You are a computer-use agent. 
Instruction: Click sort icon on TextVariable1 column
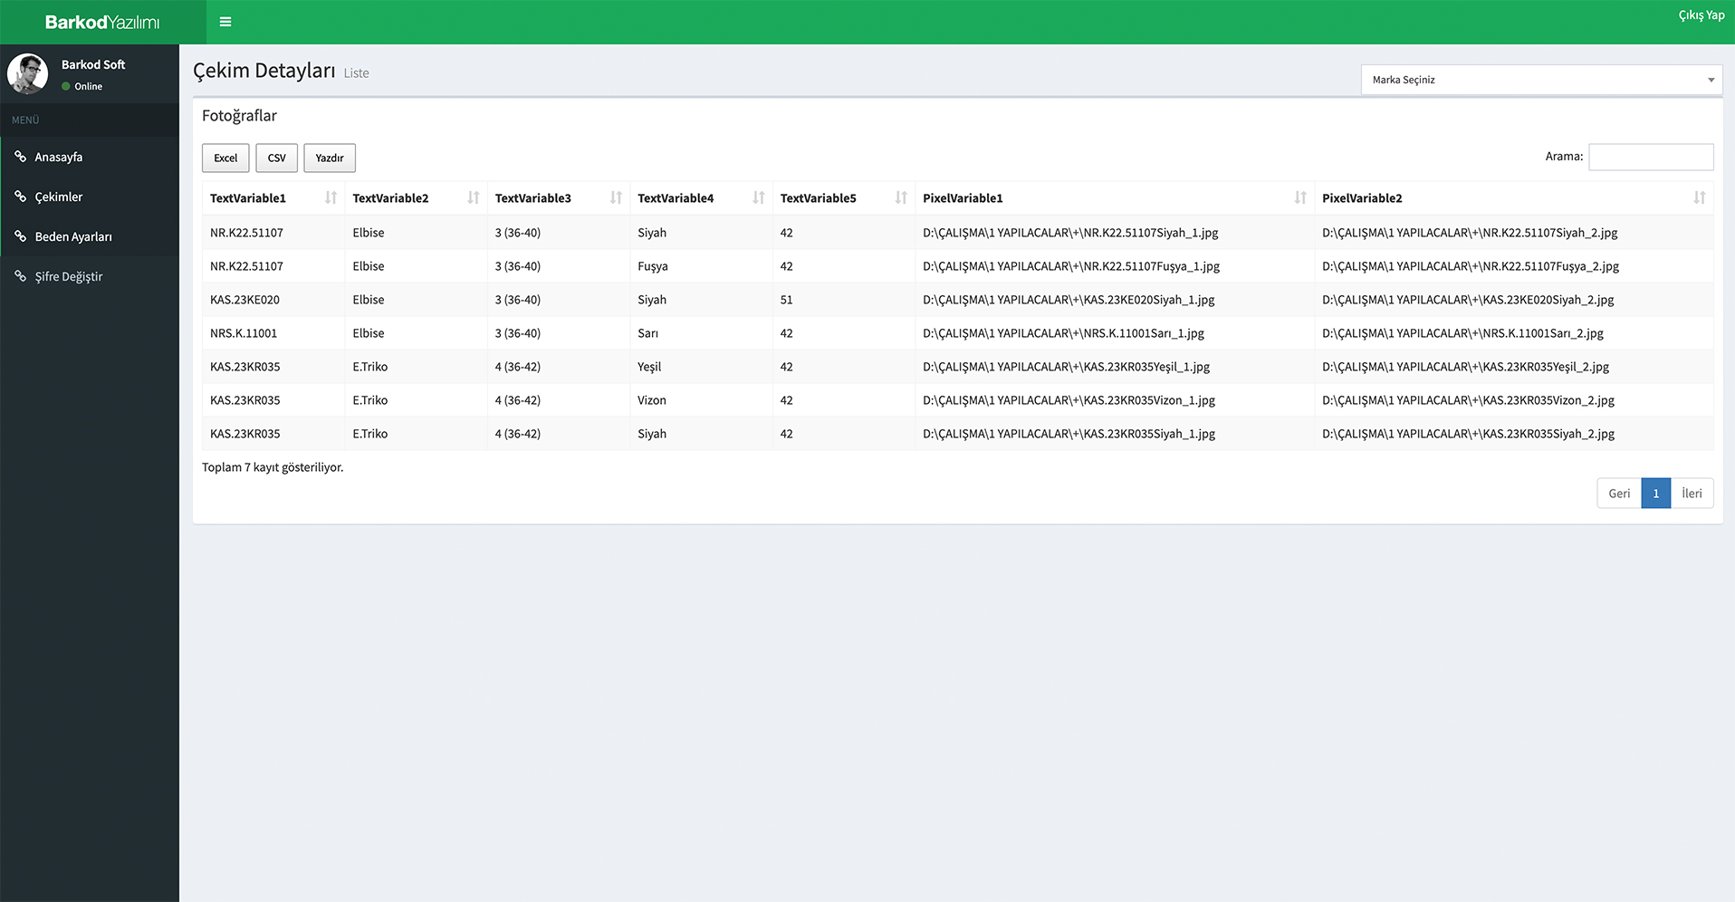click(x=331, y=197)
